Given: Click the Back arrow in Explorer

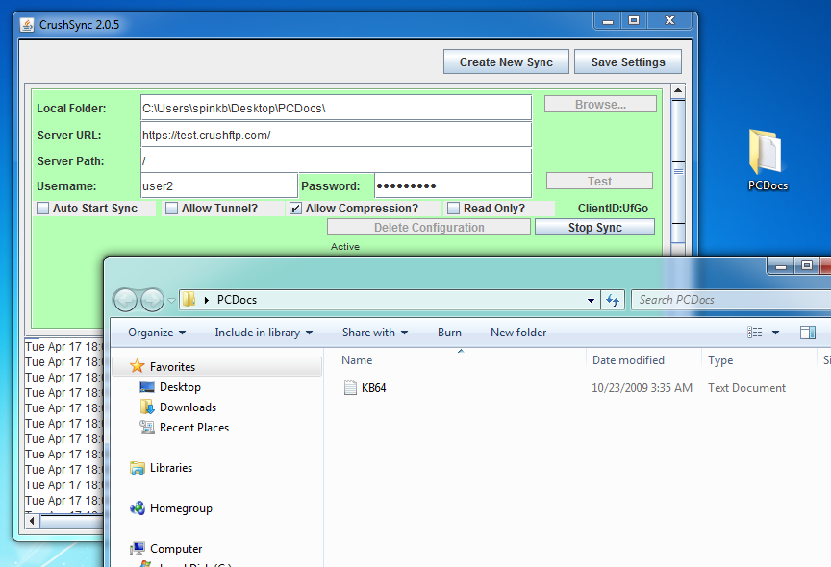Looking at the screenshot, I should 126,300.
